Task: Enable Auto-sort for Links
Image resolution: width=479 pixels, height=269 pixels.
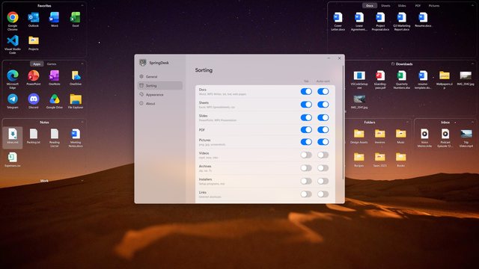Action: tap(323, 194)
